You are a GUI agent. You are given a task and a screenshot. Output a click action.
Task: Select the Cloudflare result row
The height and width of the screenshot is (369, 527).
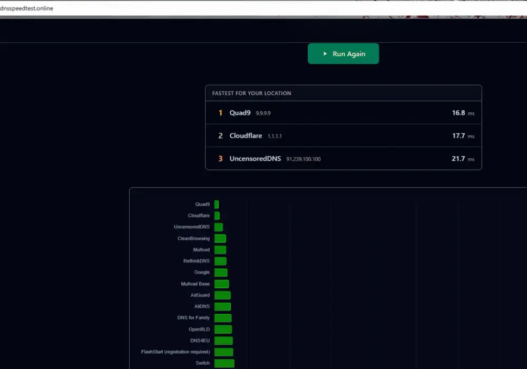[x=343, y=135]
